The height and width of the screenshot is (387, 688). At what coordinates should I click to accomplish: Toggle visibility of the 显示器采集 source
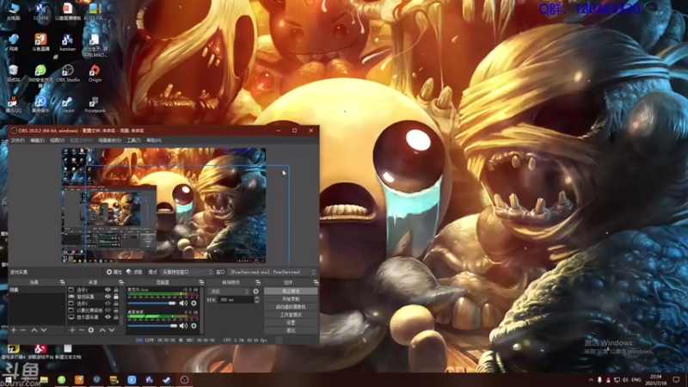point(107,316)
